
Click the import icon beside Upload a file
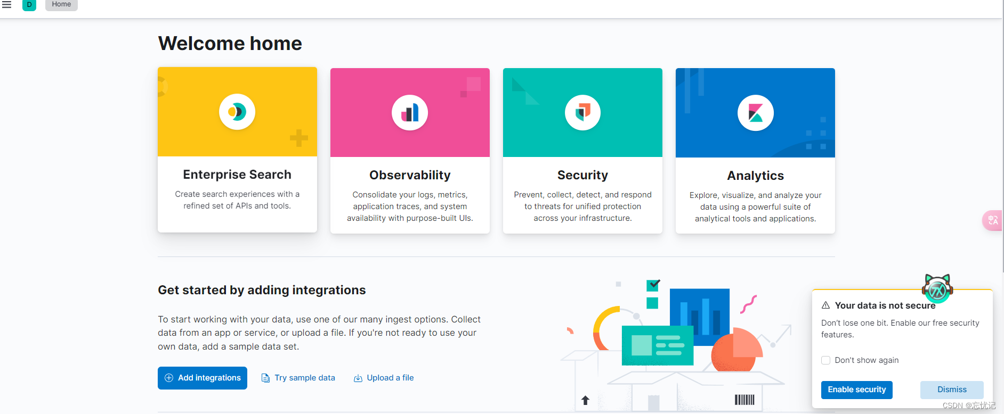(358, 378)
